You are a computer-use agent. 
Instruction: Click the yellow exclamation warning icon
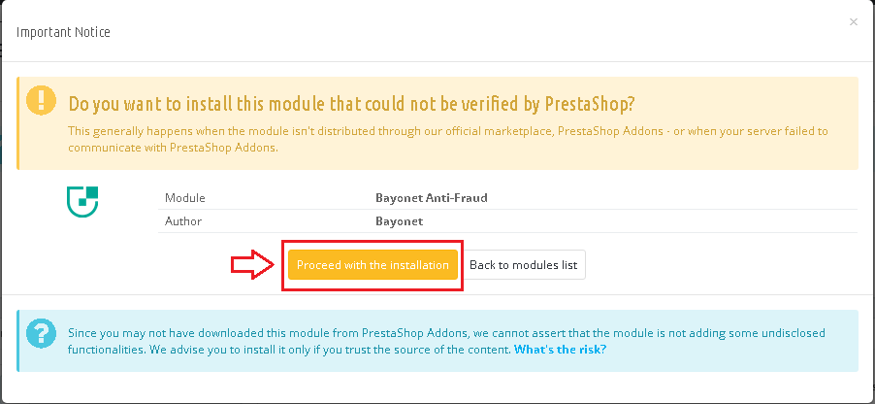tap(42, 101)
